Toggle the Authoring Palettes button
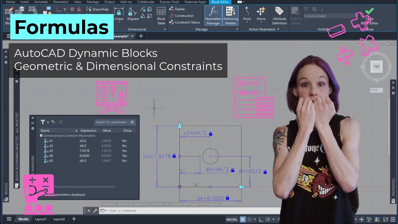398x224 pixels. [231, 16]
